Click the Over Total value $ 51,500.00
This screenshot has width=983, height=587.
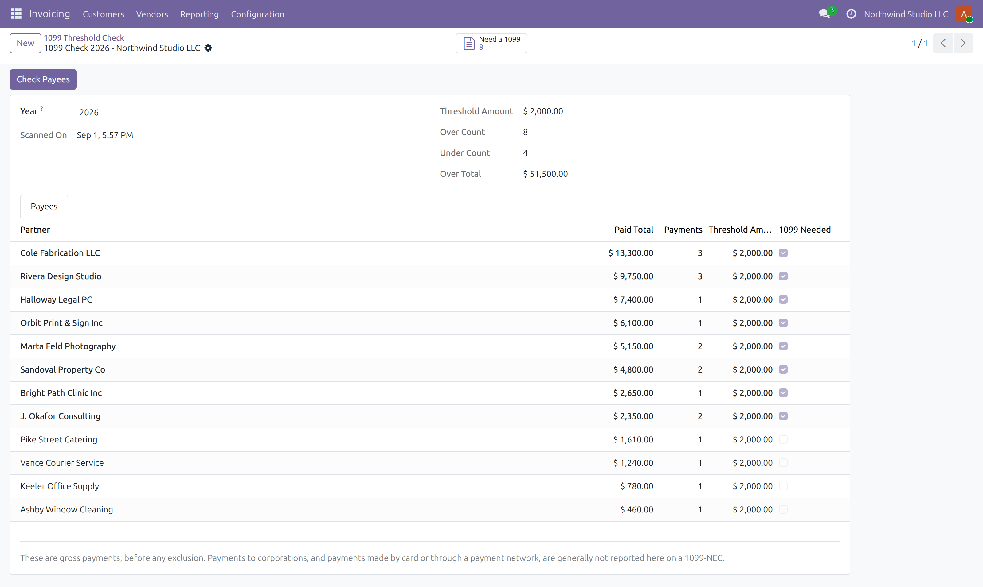pos(545,174)
